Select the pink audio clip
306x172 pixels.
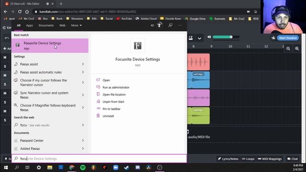pyautogui.click(x=198, y=97)
